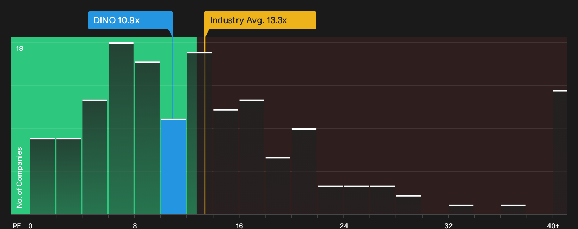Click the '8' x-axis tick label
This screenshot has height=229, width=578.
click(x=135, y=226)
